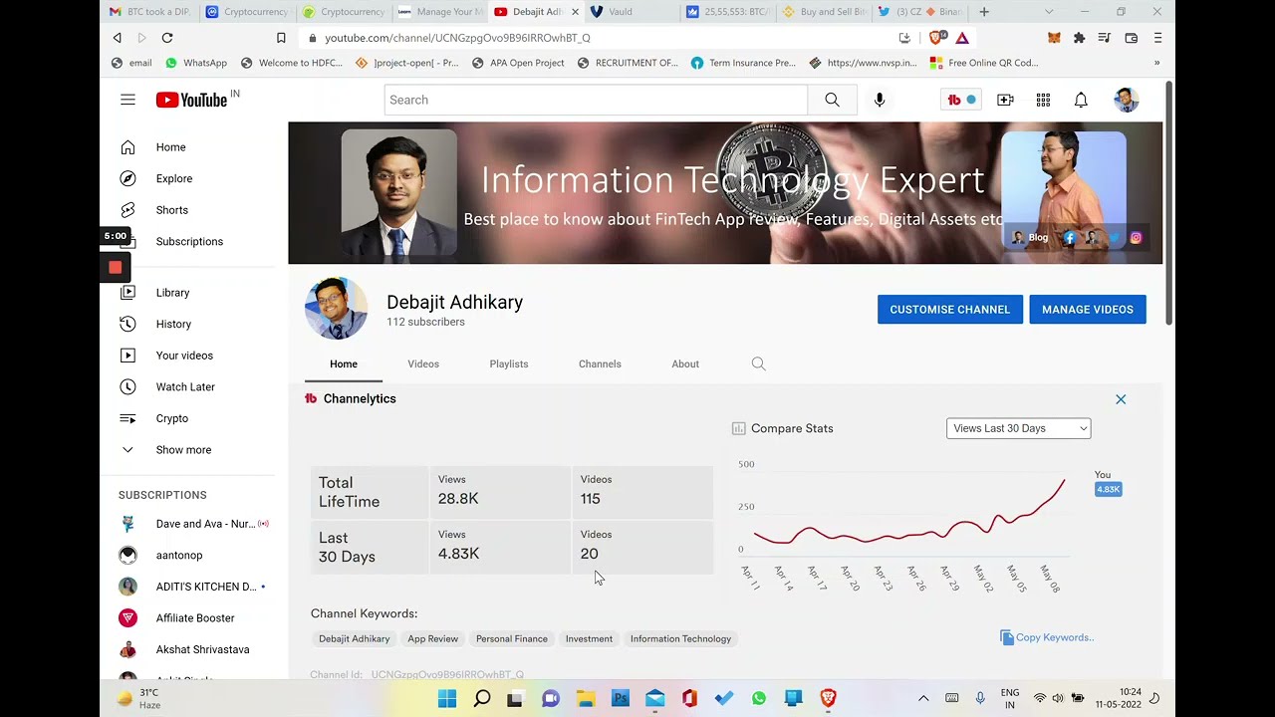Open the YouTube apps grid icon
1275x717 pixels.
tap(1043, 100)
